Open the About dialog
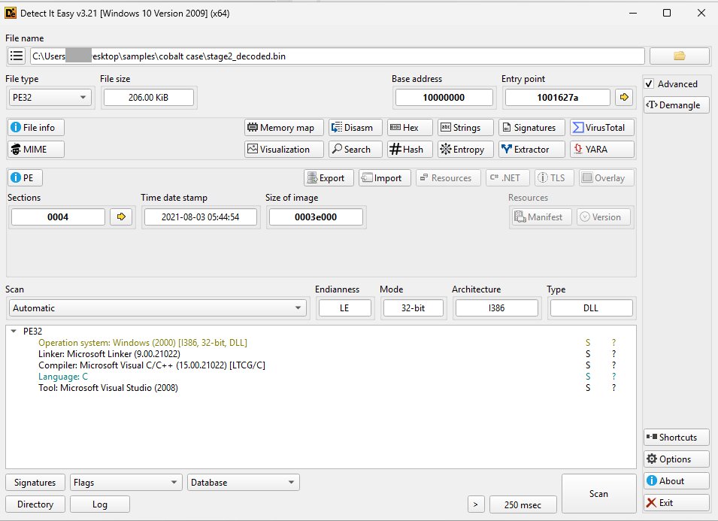Viewport: 718px width, 521px height. click(677, 480)
